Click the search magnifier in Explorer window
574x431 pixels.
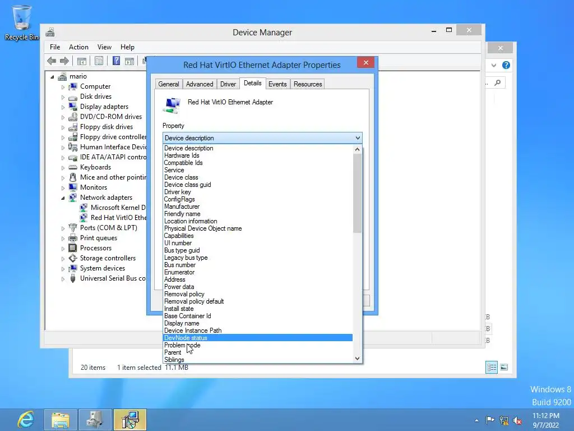pyautogui.click(x=498, y=83)
